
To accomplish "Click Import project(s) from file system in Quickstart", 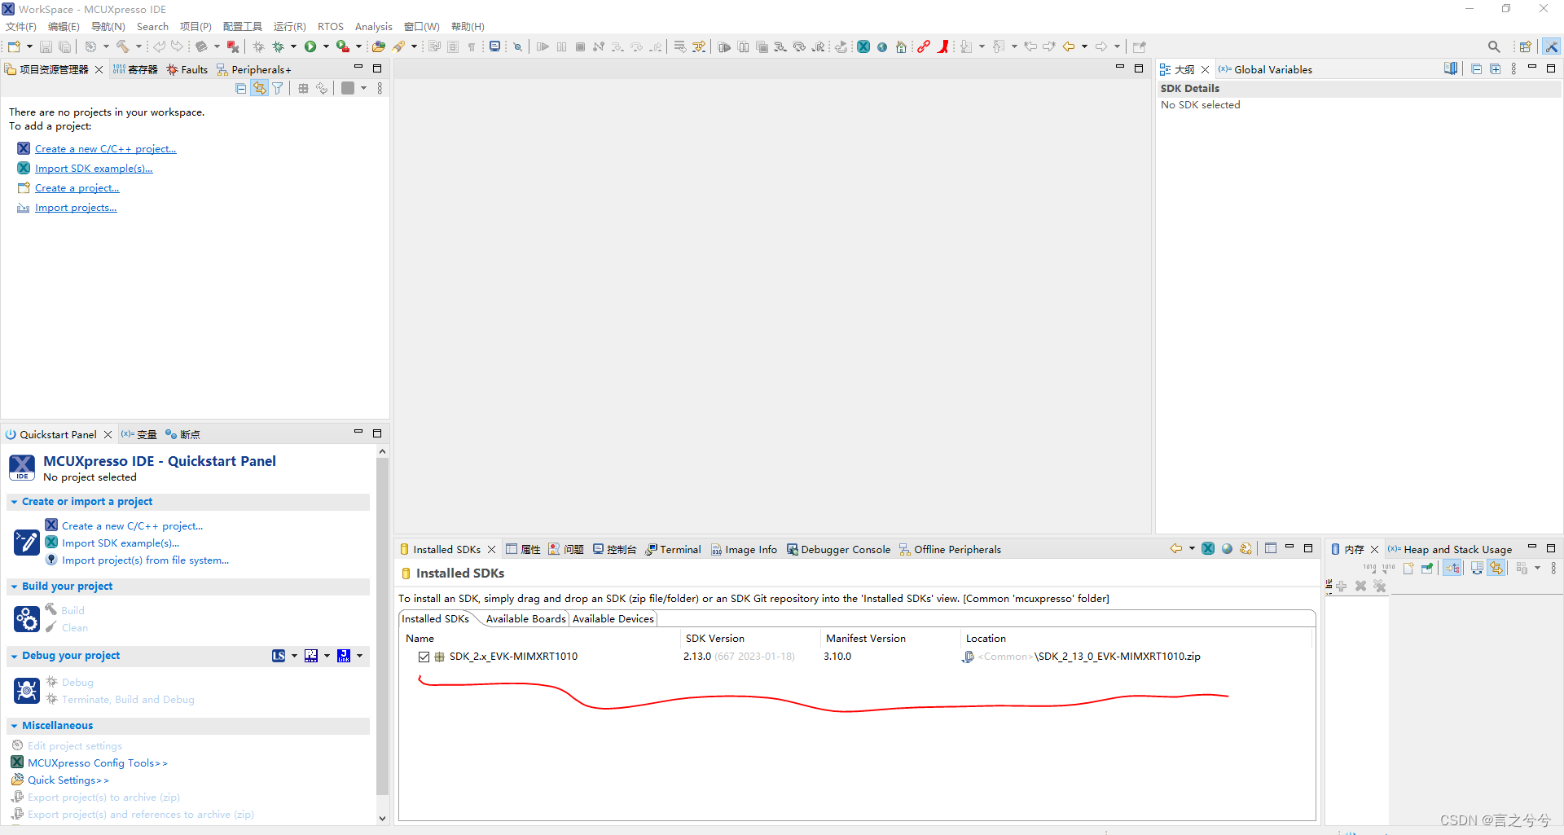I will coord(145,560).
